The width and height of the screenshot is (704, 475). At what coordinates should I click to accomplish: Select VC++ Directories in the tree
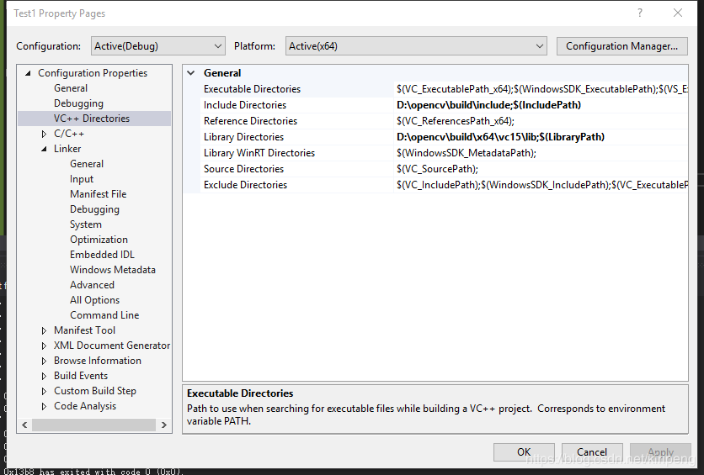click(x=92, y=119)
